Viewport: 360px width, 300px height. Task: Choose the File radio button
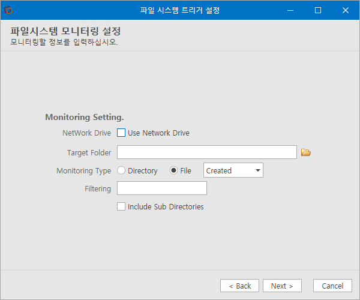point(173,170)
